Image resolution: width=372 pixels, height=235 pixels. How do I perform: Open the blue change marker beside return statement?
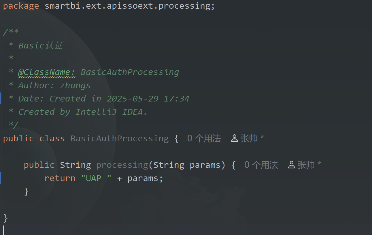(1, 178)
